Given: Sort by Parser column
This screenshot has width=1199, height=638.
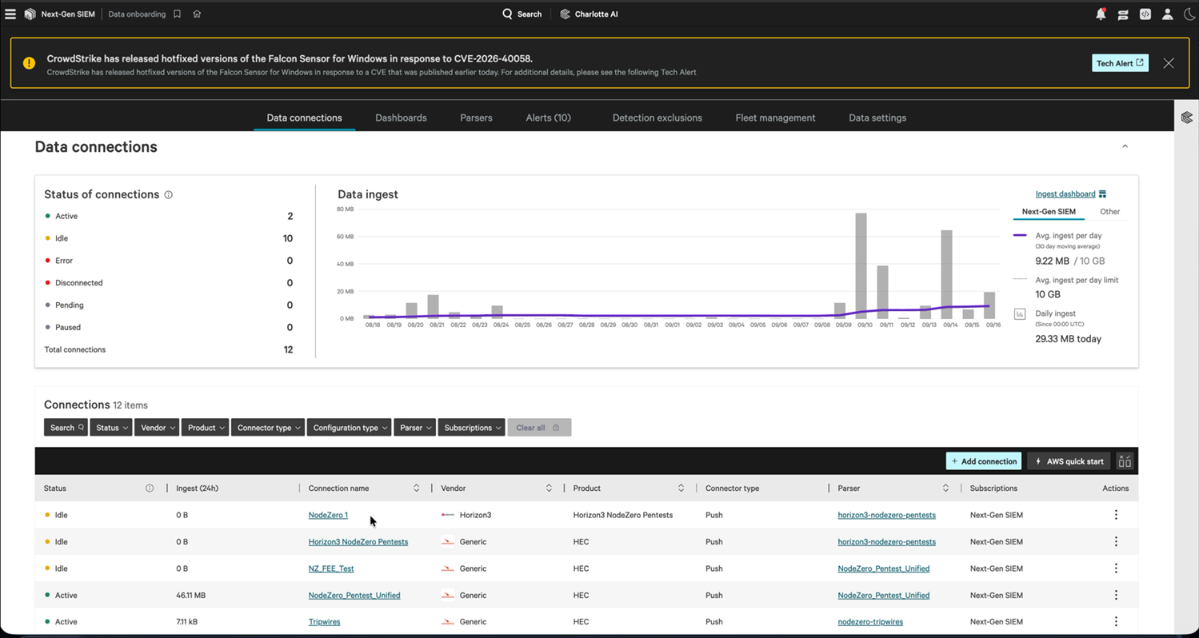Looking at the screenshot, I should [x=945, y=488].
